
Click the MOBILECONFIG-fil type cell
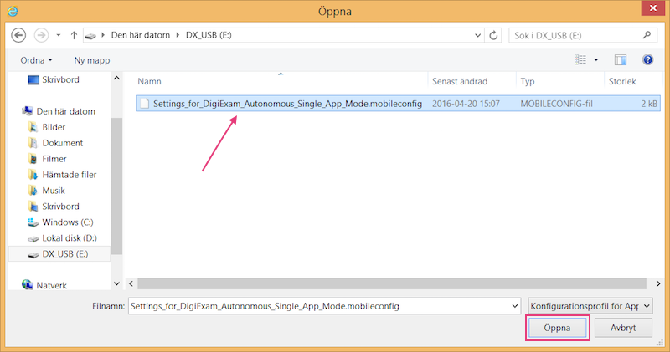pos(556,104)
